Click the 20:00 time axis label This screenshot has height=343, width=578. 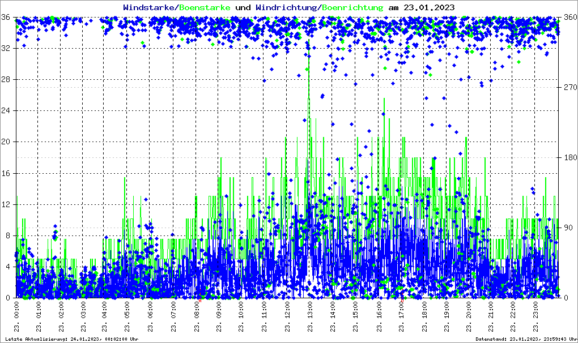[x=469, y=316]
